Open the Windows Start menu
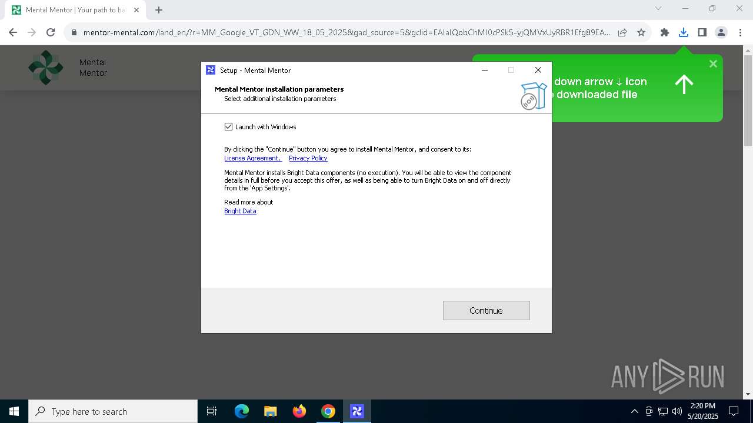The image size is (753, 423). [x=14, y=411]
